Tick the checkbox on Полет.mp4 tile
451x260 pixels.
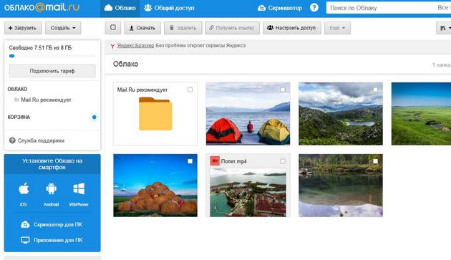[283, 161]
